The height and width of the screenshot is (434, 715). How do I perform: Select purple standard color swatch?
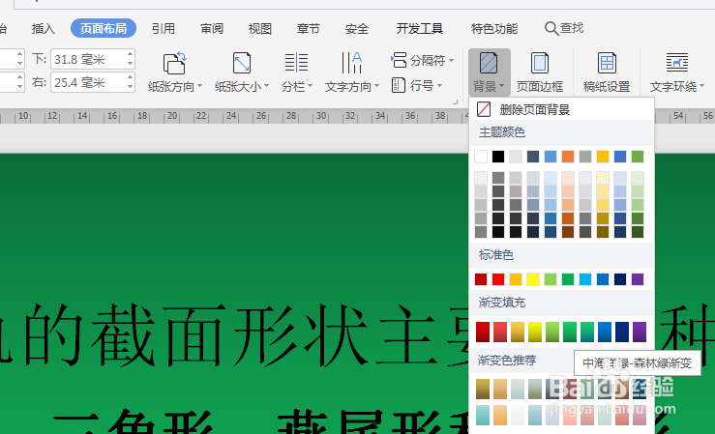point(638,279)
